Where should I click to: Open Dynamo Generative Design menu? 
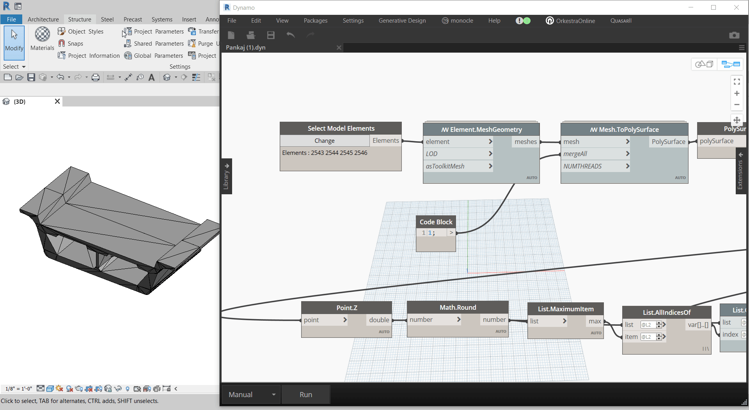click(x=402, y=21)
